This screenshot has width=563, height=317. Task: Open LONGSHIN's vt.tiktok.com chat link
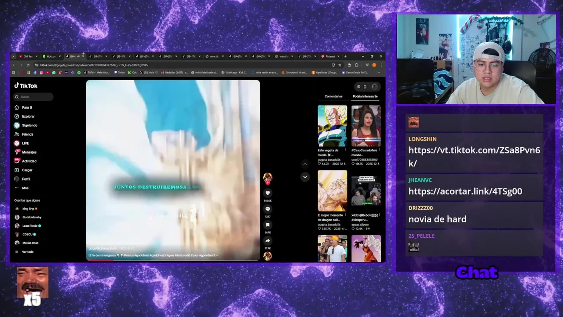coord(474,156)
